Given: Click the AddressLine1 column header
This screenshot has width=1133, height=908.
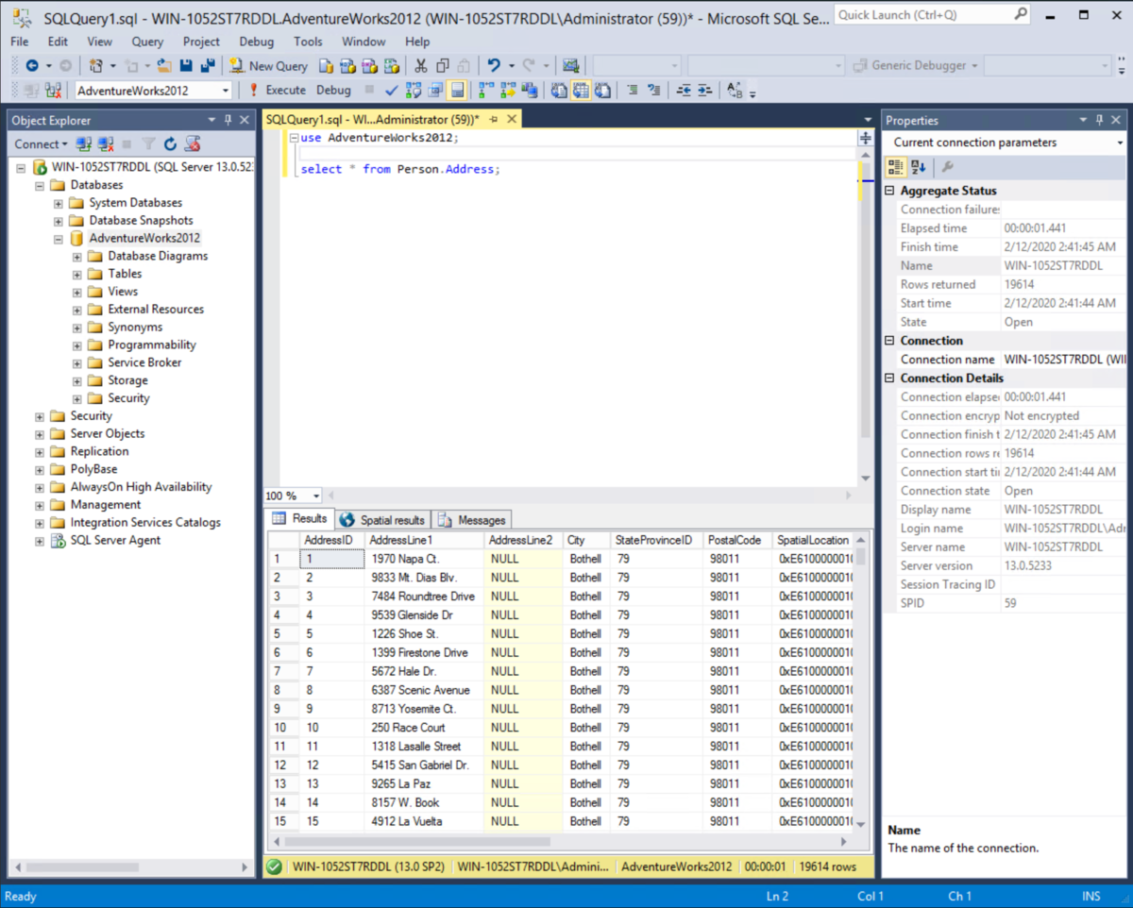Looking at the screenshot, I should point(425,540).
